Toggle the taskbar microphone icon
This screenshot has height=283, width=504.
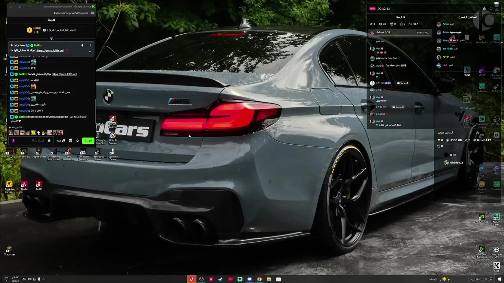click(x=39, y=279)
